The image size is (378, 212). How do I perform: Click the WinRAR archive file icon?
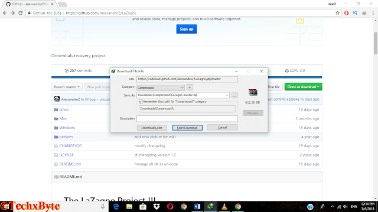click(253, 92)
